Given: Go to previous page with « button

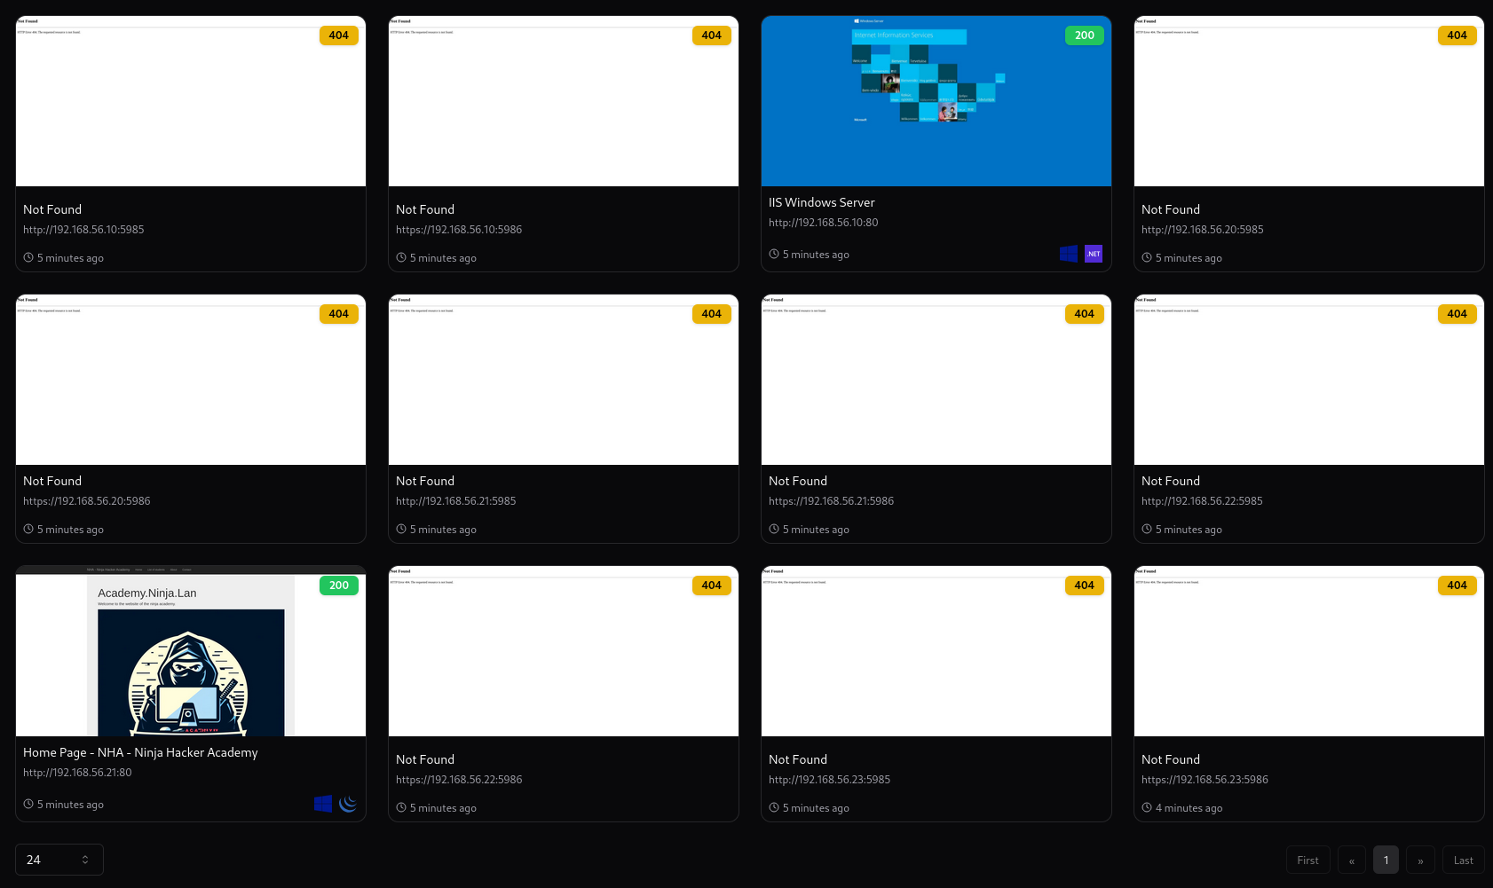Looking at the screenshot, I should tap(1352, 860).
